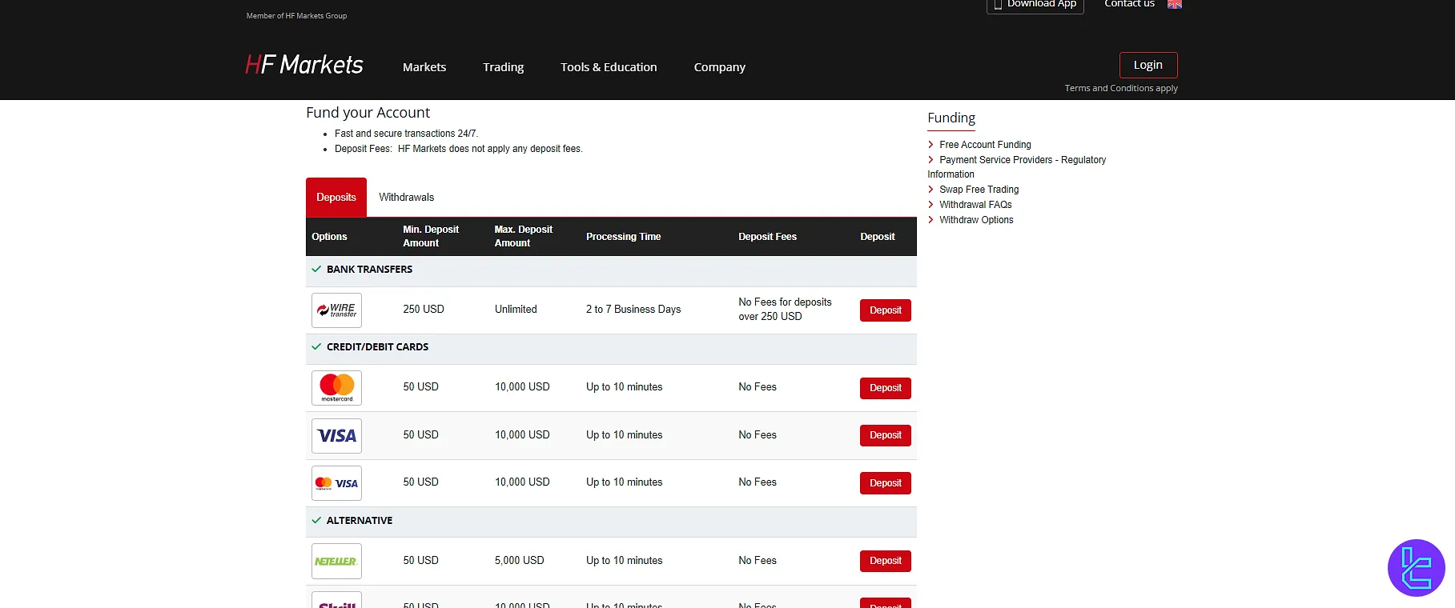Click the Options column header
Viewport: 1455px width, 608px height.
click(x=329, y=237)
